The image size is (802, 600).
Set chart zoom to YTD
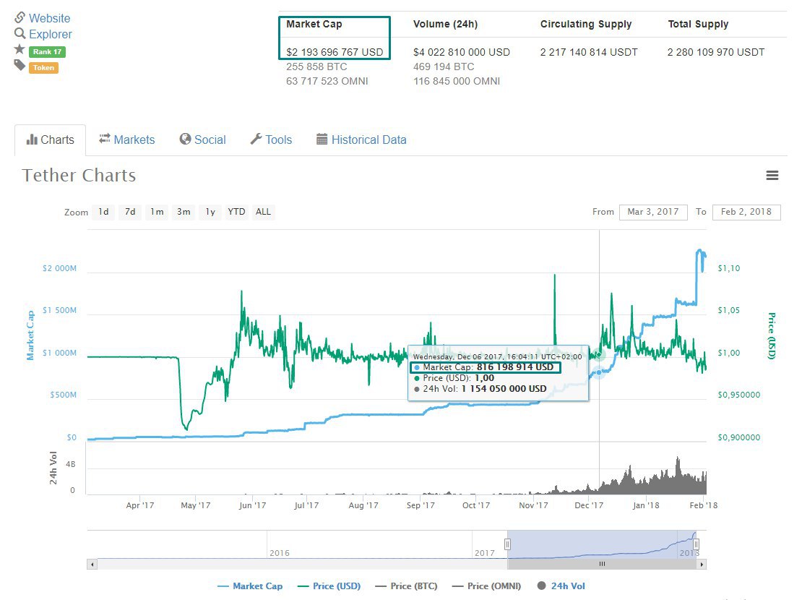point(236,212)
